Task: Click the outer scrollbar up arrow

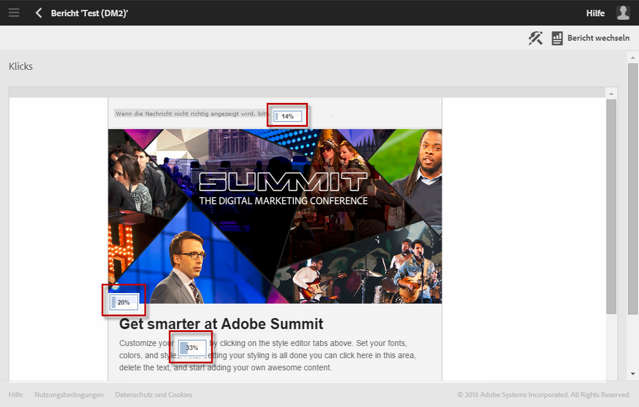Action: coord(633,58)
